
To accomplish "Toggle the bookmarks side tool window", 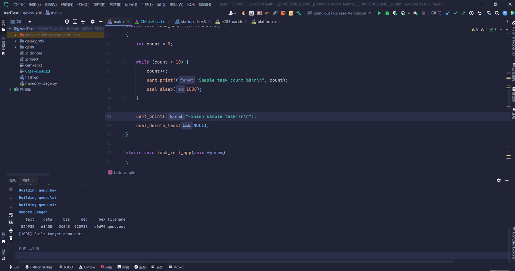I will 4,238.
